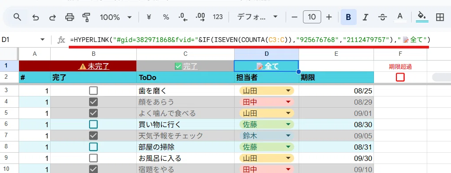Uncheck the 宿題をやる completion checkbox

93,169
